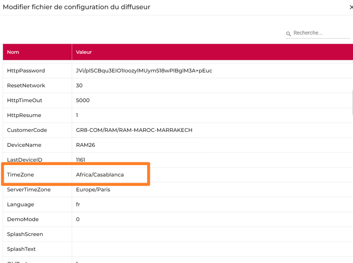
Task: Click the CustomerCode value GR8-COM/RAM/RAM-MAROC-MARRAKECH
Action: (x=134, y=130)
